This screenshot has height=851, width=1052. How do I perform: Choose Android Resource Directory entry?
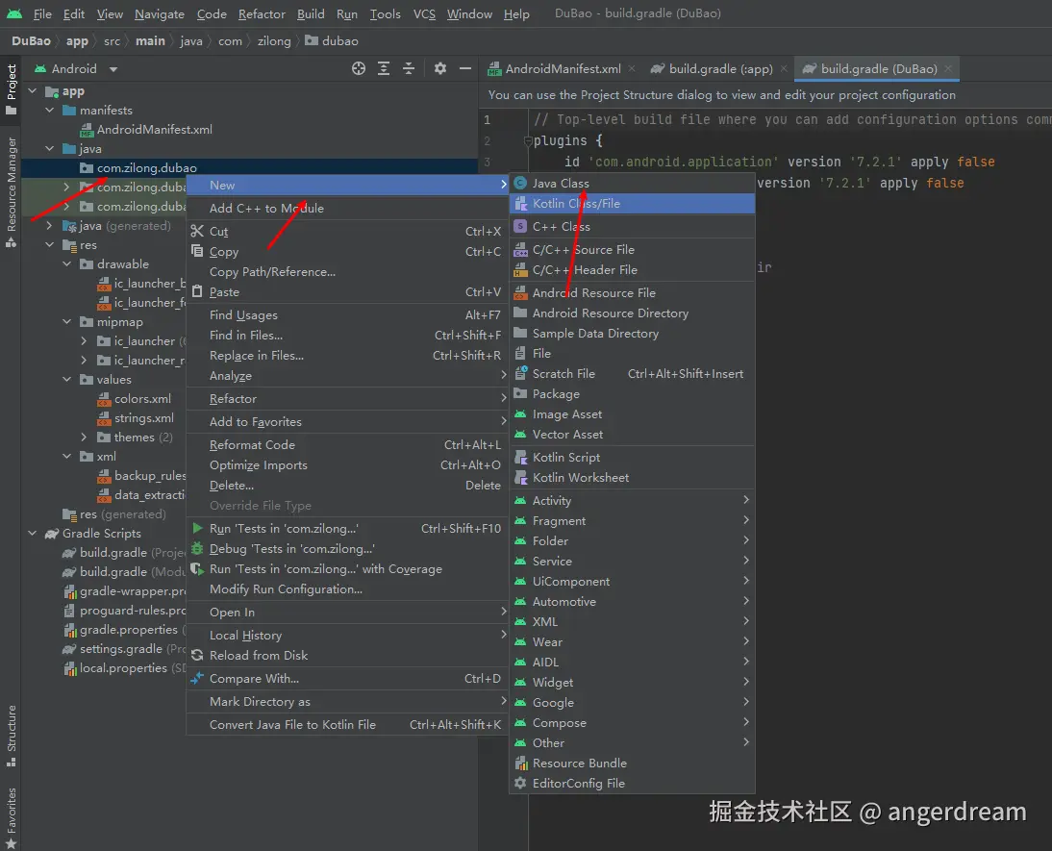pyautogui.click(x=632, y=313)
